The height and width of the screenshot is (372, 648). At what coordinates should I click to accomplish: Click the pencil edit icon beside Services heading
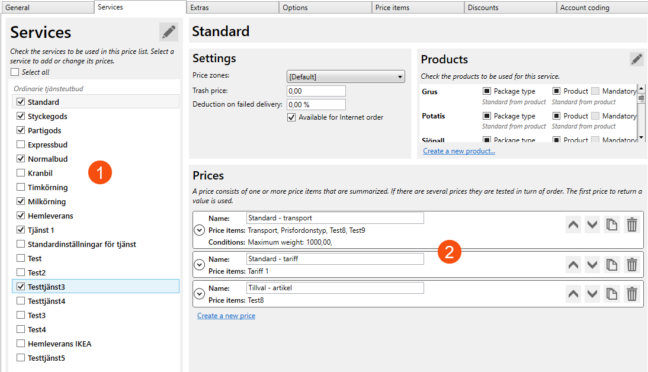(x=169, y=32)
